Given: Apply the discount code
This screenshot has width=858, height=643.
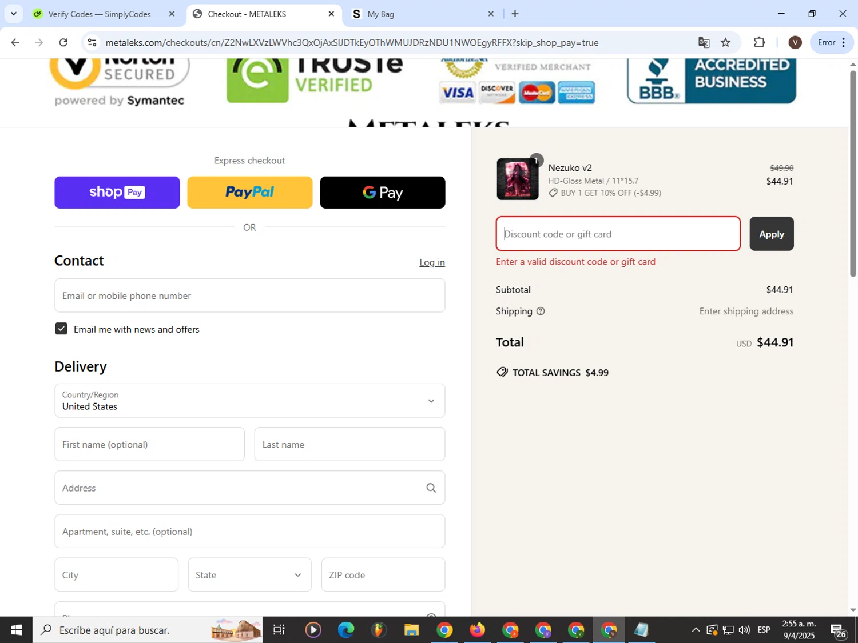Looking at the screenshot, I should pyautogui.click(x=772, y=234).
